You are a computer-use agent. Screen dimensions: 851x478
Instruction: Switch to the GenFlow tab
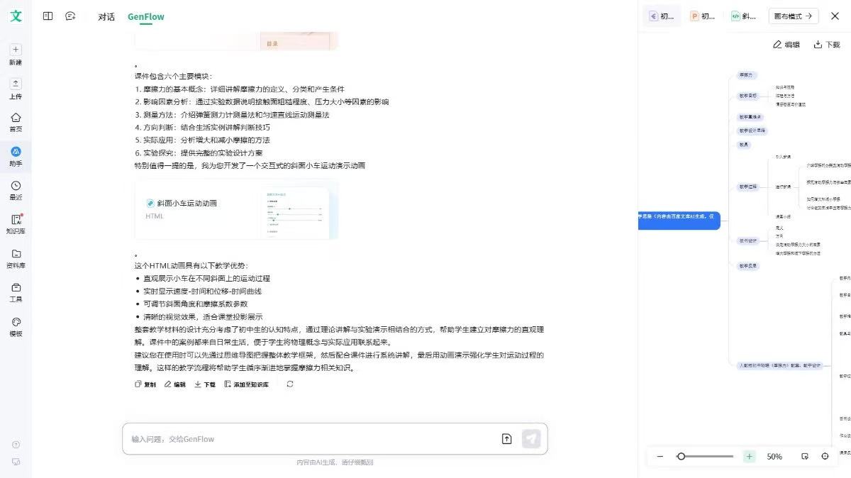pos(145,16)
